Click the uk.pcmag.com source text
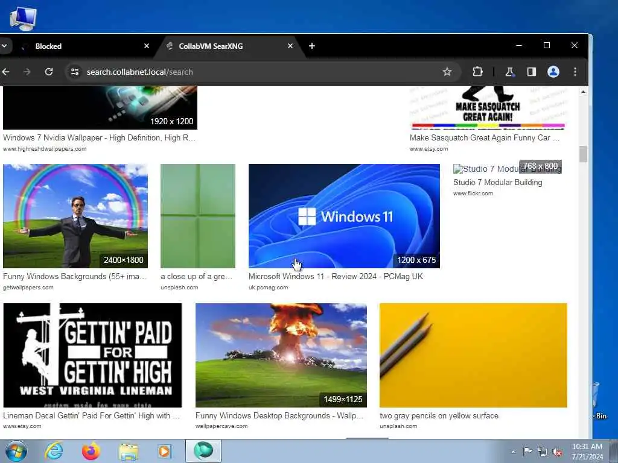The image size is (618, 463). click(269, 288)
